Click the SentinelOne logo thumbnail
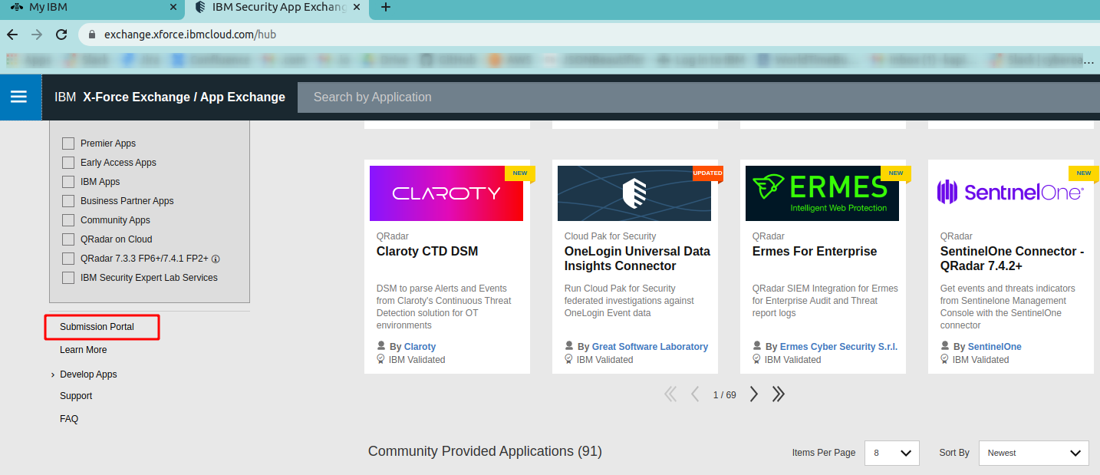Screen dimensions: 1100x475 (1010, 193)
